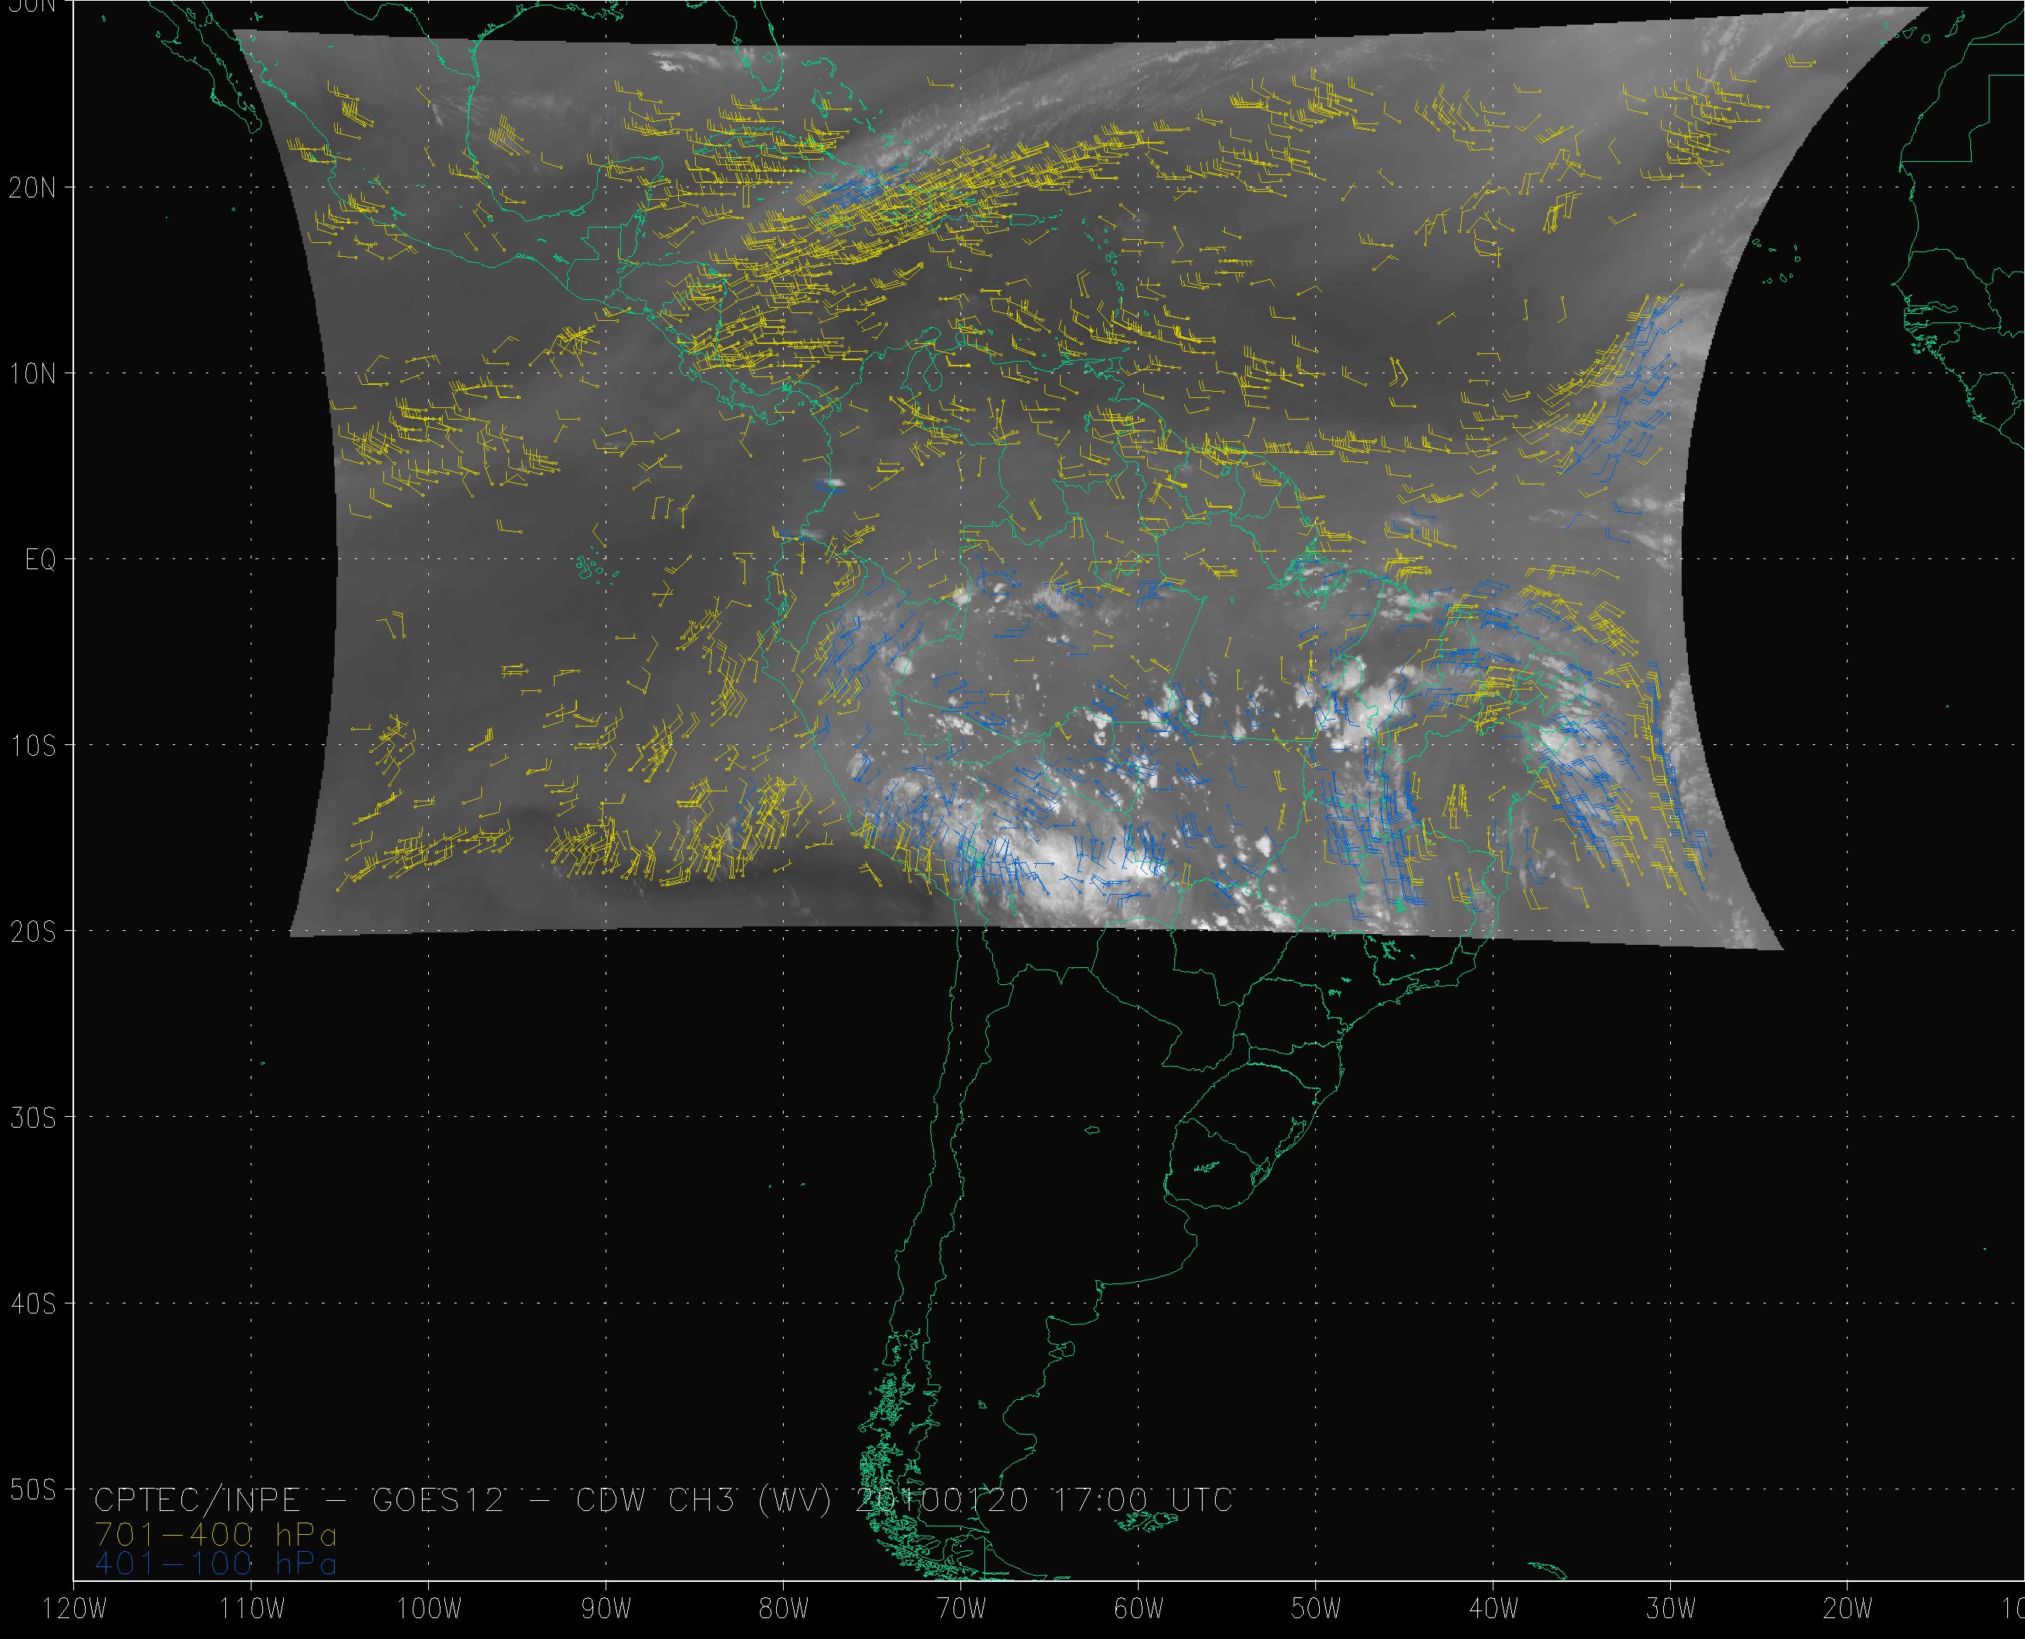Click the blue 401-100 hPa legend entry
The image size is (2025, 1639).
point(216,1564)
